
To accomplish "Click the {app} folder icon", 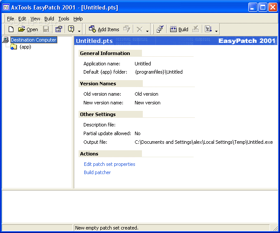I will [13, 47].
